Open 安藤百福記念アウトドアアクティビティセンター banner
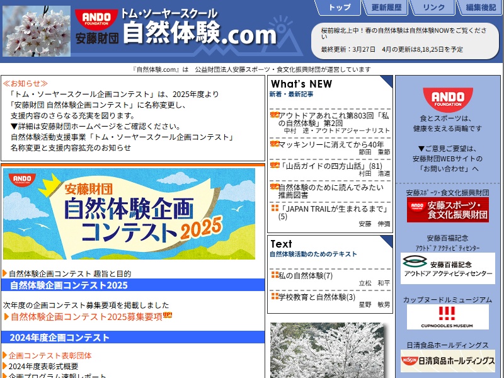 (x=448, y=268)
